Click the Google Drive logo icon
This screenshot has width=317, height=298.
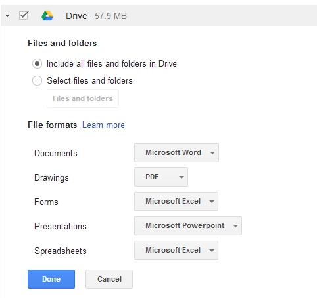47,16
